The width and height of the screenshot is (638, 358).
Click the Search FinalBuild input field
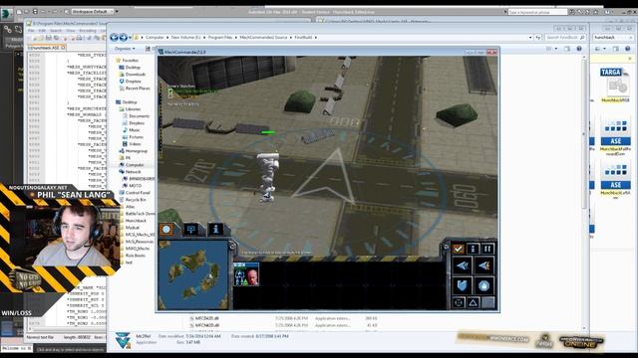[565, 38]
